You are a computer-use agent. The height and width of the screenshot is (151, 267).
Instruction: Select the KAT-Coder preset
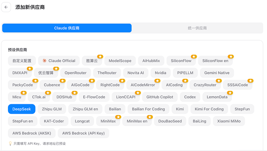pyautogui.click(x=54, y=121)
